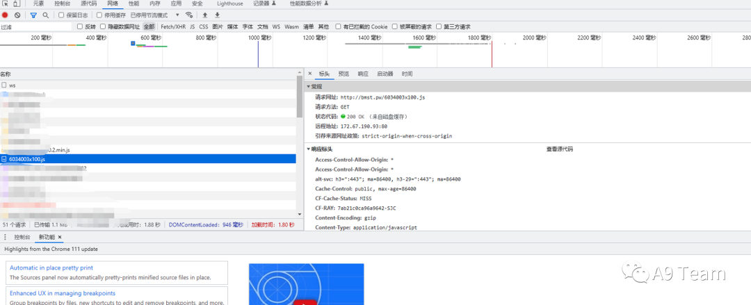
Task: Click request list scrollbar down arrow
Action: coord(300,214)
